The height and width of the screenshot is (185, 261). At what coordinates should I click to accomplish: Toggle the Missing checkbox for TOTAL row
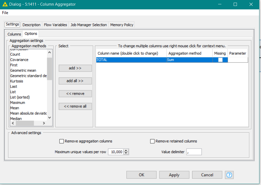tap(220, 60)
